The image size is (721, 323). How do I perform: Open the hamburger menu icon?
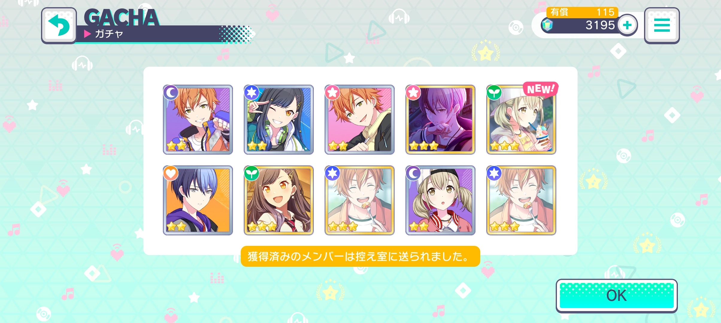[662, 25]
